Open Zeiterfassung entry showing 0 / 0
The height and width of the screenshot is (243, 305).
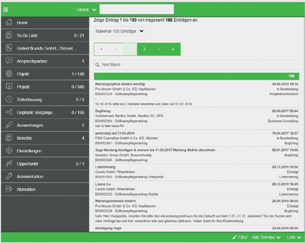pyautogui.click(x=45, y=100)
